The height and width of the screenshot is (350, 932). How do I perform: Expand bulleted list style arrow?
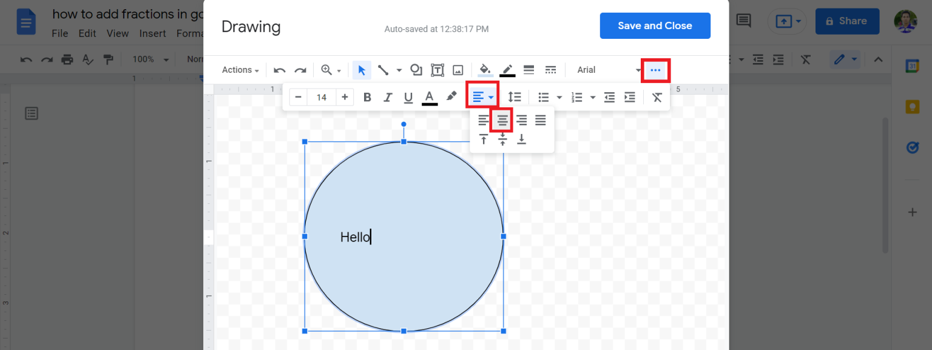click(x=559, y=97)
